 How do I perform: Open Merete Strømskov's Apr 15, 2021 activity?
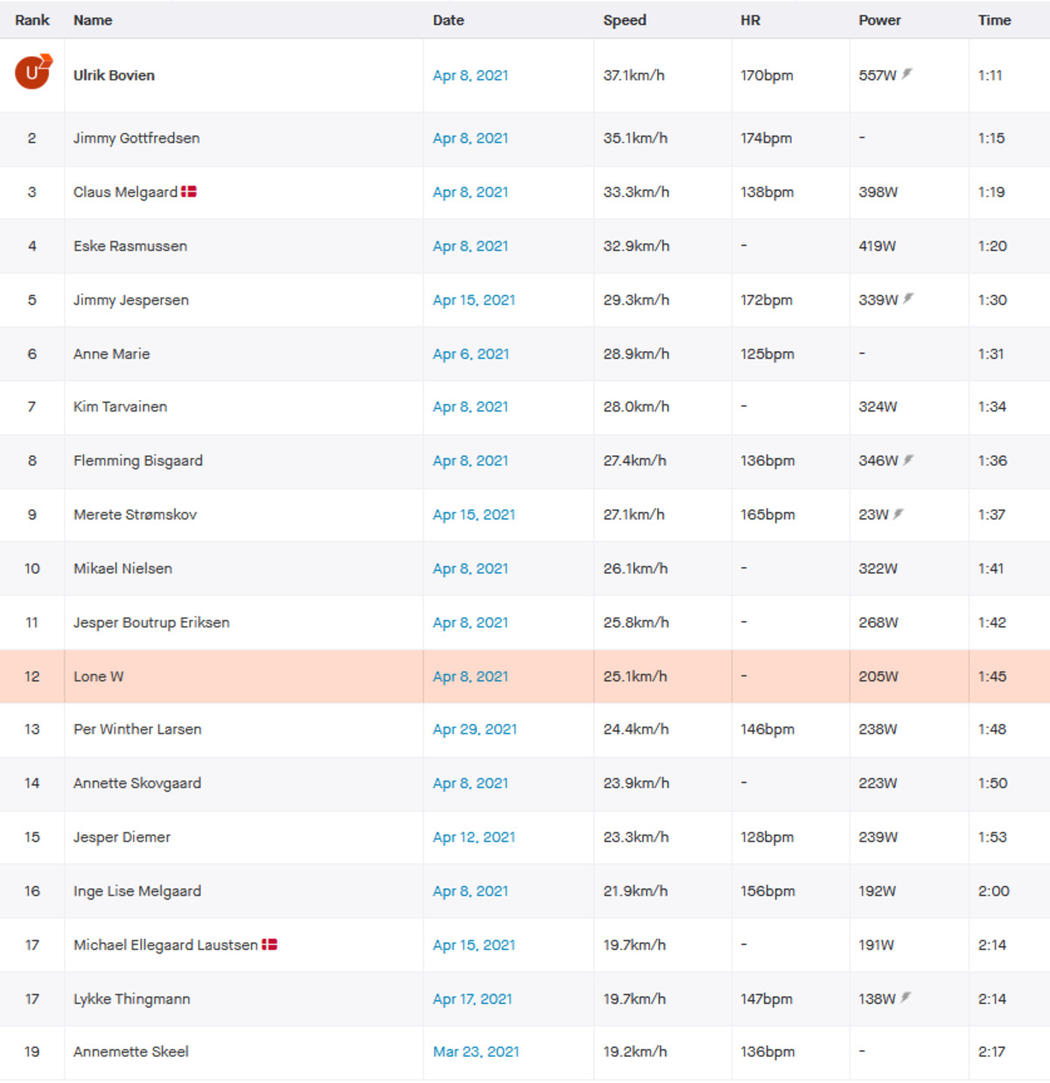click(474, 515)
